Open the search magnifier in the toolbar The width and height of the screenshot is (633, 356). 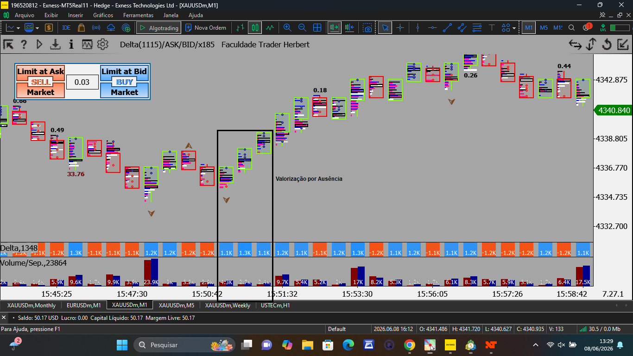pyautogui.click(x=572, y=28)
